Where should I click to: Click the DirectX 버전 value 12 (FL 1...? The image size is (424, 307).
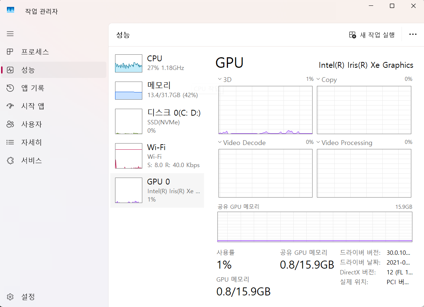(400, 272)
